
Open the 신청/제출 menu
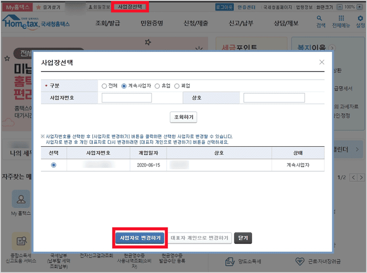point(196,23)
